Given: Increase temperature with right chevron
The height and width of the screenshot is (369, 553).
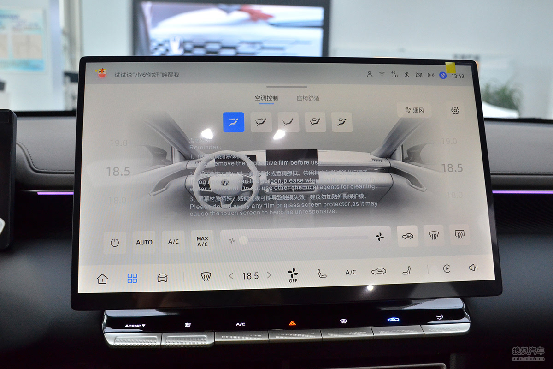Looking at the screenshot, I should point(269,275).
